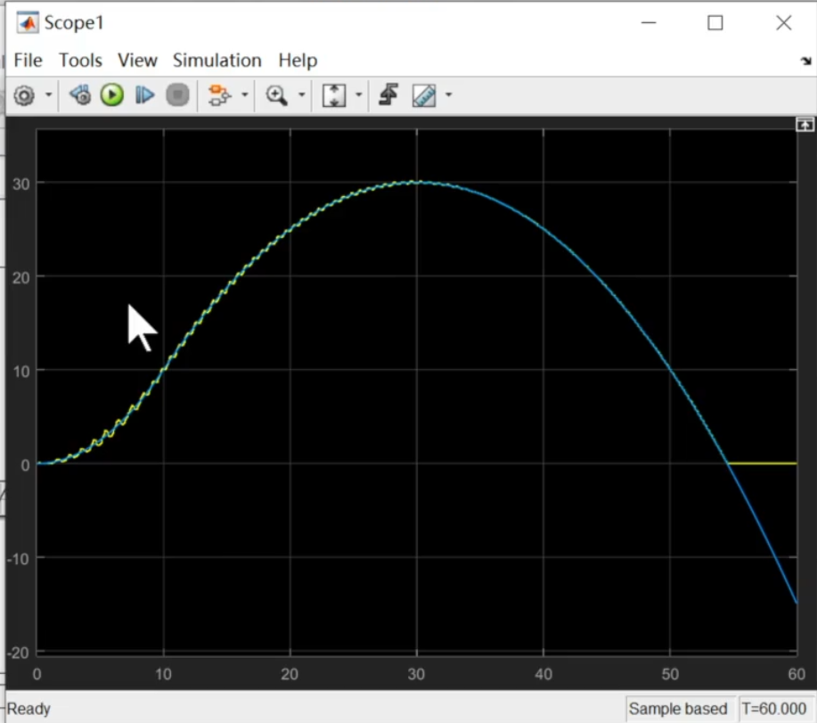Open the Configuration Properties gear icon
Viewport: 817px width, 723px height.
pos(24,95)
